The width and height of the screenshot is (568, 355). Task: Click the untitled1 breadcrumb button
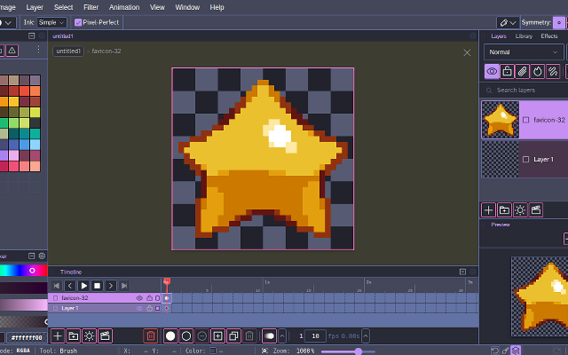click(x=68, y=51)
